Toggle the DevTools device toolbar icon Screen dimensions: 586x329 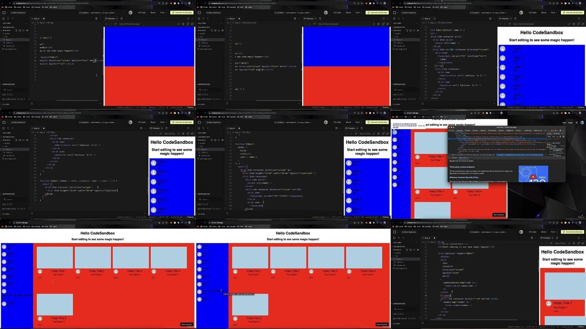click(453, 130)
